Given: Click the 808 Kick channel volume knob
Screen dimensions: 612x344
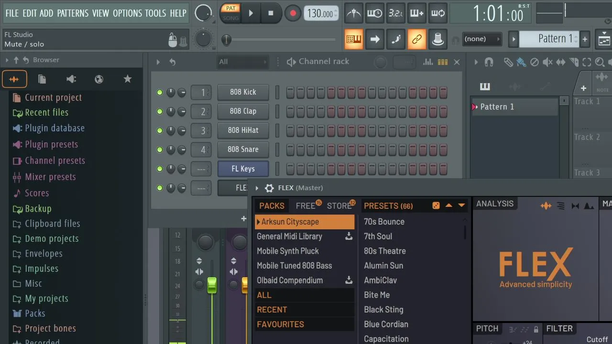Looking at the screenshot, I should 181,92.
